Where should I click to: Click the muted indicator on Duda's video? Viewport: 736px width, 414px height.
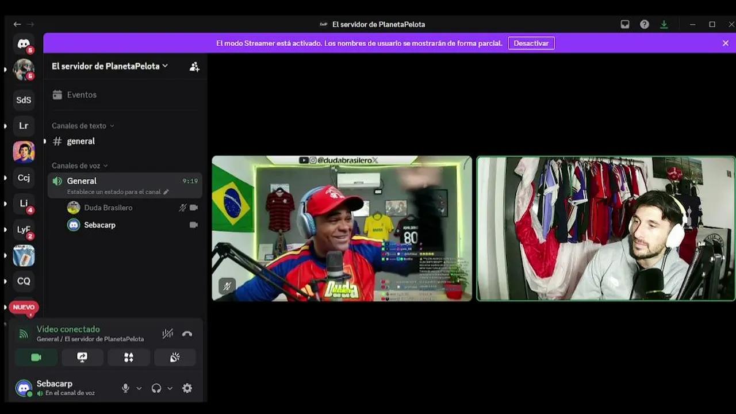[x=227, y=286]
